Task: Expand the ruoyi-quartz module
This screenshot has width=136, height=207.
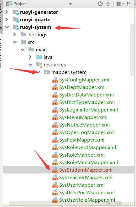Action: pos(7,19)
